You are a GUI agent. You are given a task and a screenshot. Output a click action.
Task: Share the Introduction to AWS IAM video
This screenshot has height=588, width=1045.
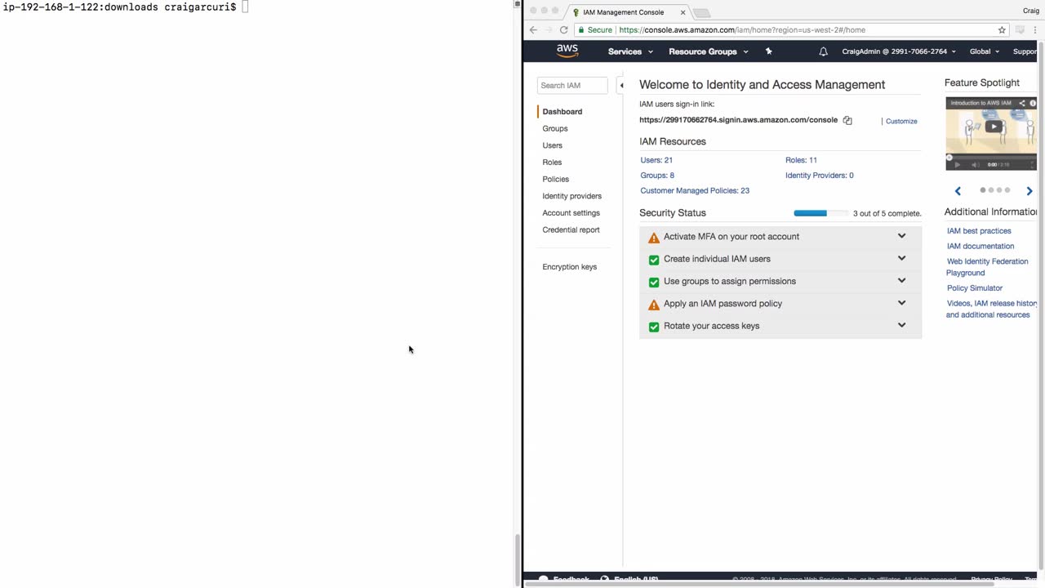pyautogui.click(x=1021, y=103)
